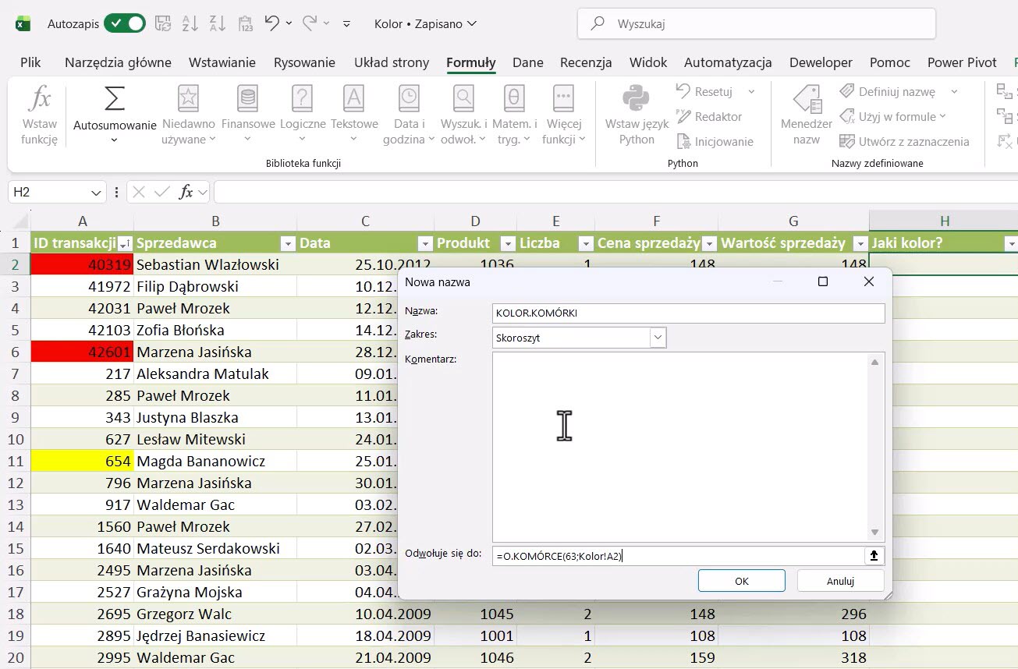Click sort descending Z-A icon
Viewport: 1018px width, 669px height.
[x=218, y=23]
